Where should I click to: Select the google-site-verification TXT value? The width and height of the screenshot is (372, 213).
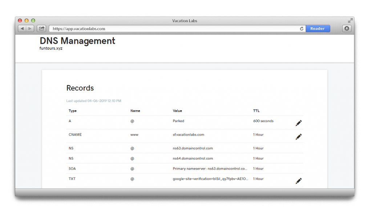coord(211,179)
